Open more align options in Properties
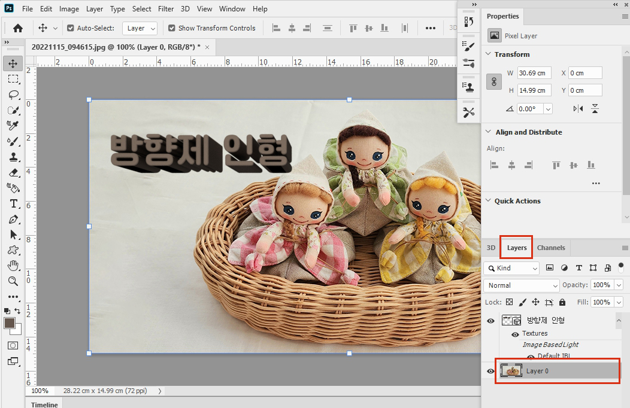Screen dimensions: 630x408 pyautogui.click(x=596, y=183)
